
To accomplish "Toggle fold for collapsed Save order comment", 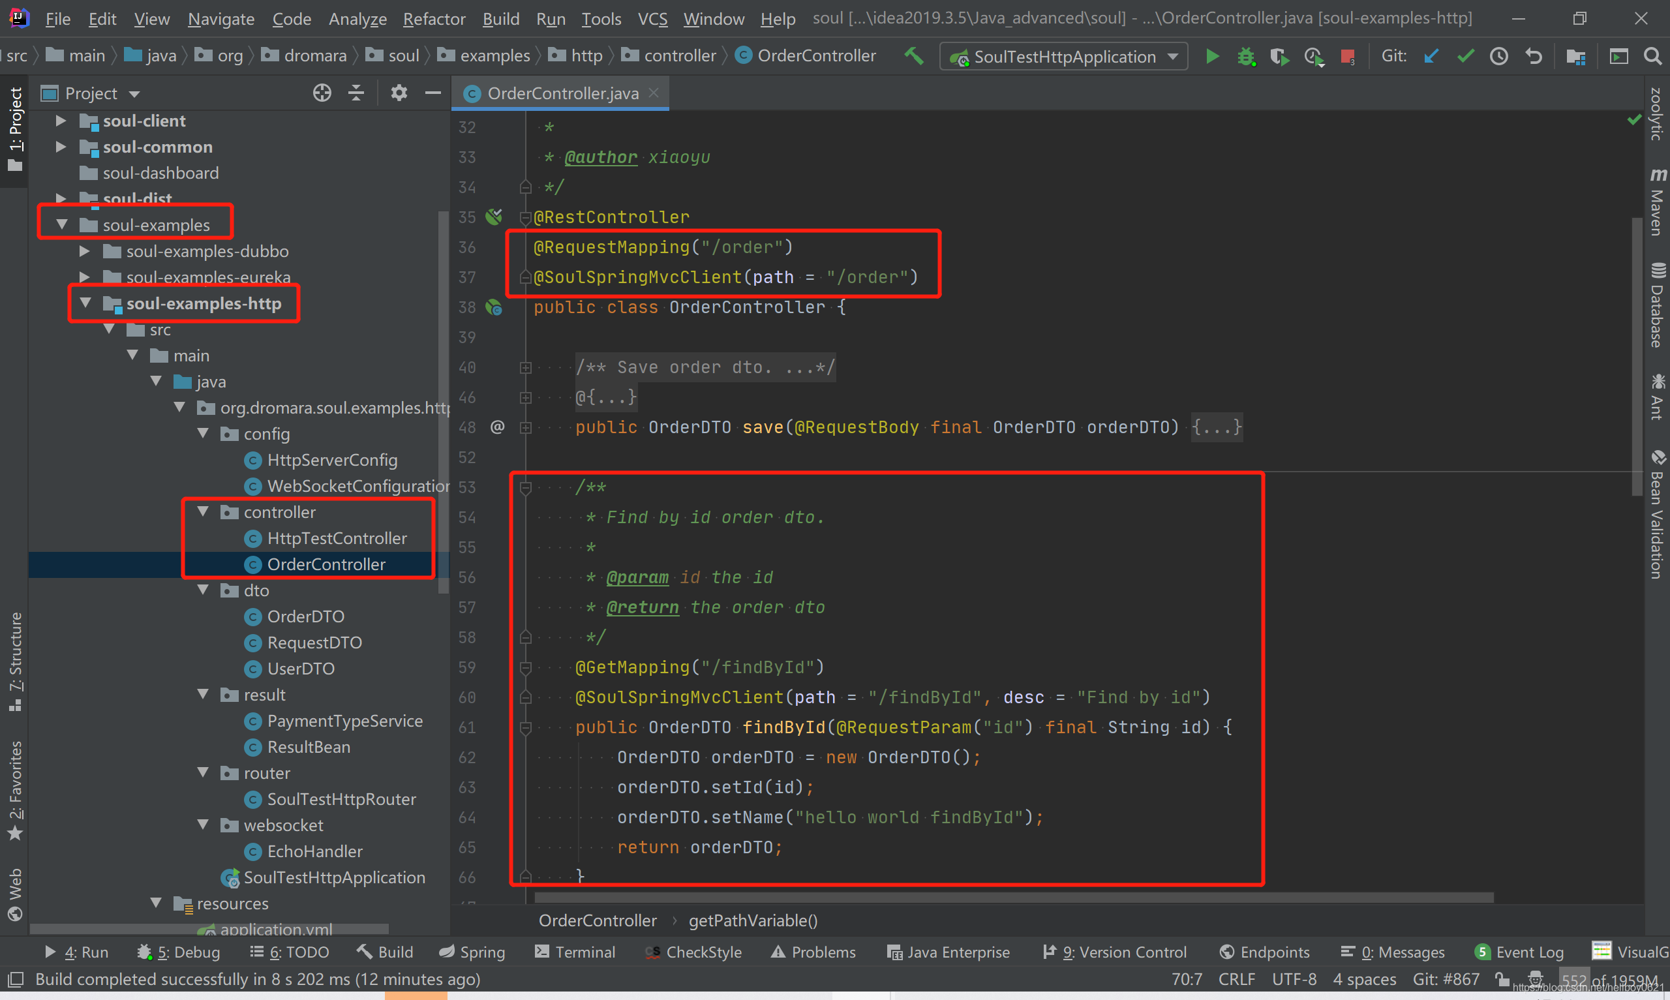I will coord(525,368).
